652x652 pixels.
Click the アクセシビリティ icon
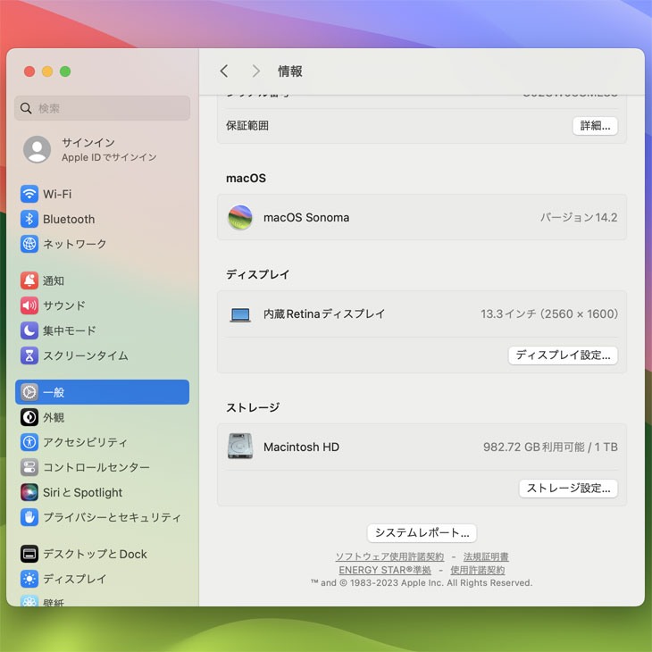(x=29, y=442)
